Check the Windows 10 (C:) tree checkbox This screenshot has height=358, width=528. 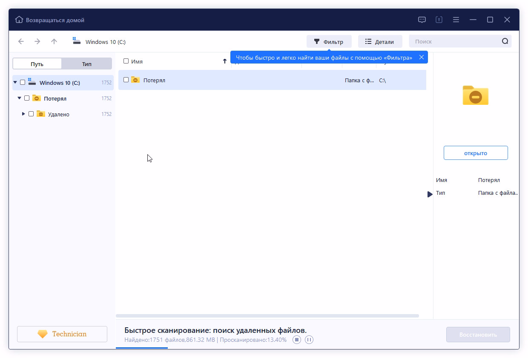click(23, 82)
